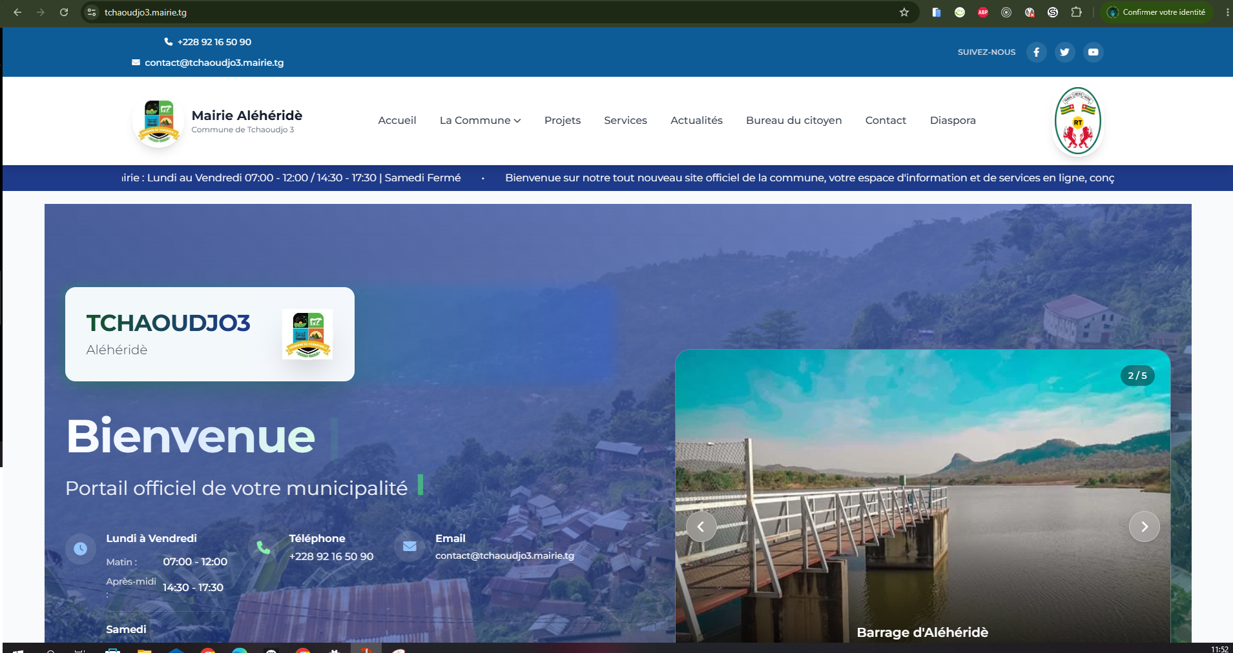Click the Togo coat of arms emblem
This screenshot has width=1233, height=653.
click(x=1078, y=121)
